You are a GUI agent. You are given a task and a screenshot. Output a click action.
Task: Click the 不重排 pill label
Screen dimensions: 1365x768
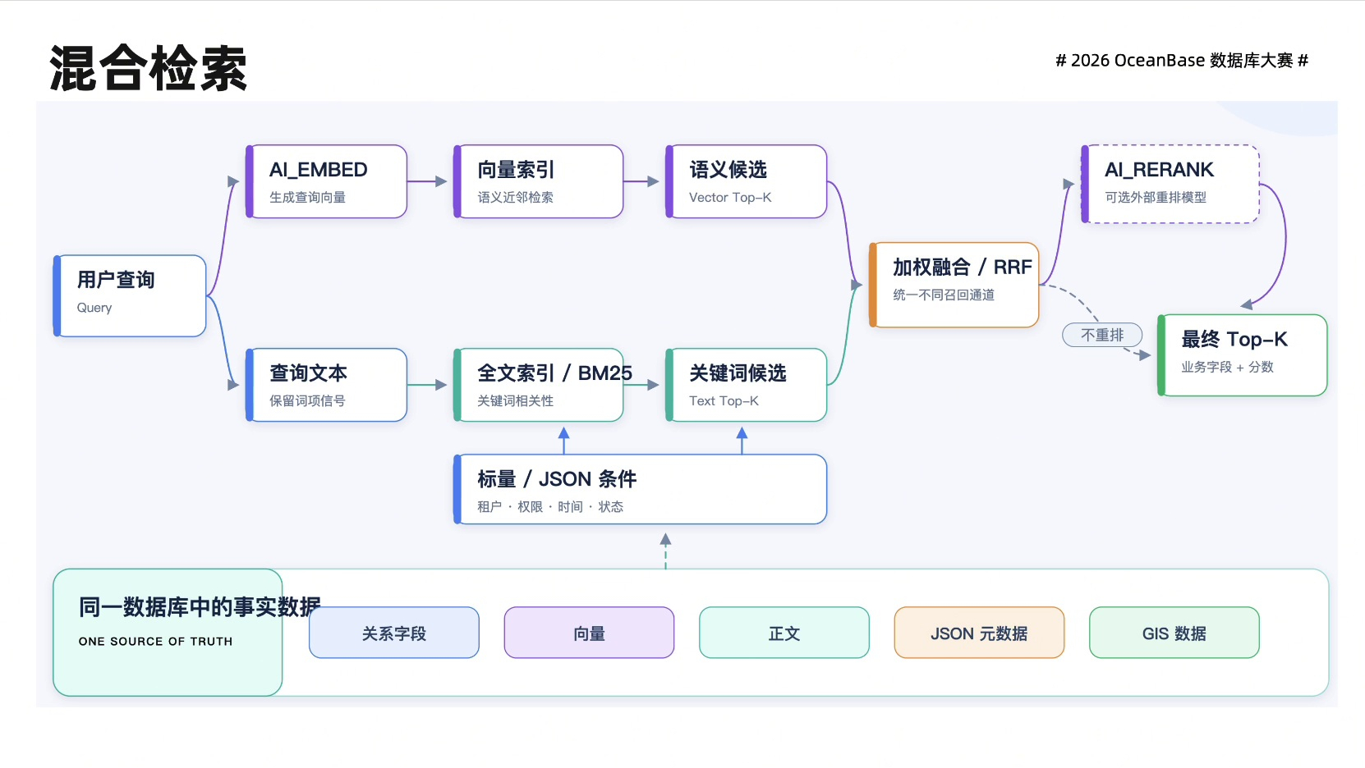(x=1102, y=335)
